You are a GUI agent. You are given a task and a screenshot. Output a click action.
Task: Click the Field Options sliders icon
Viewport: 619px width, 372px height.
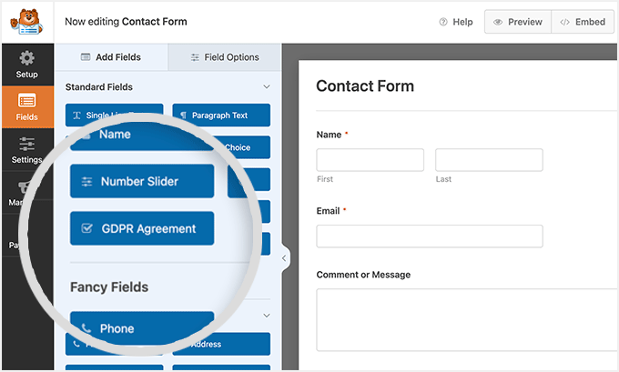pos(195,57)
